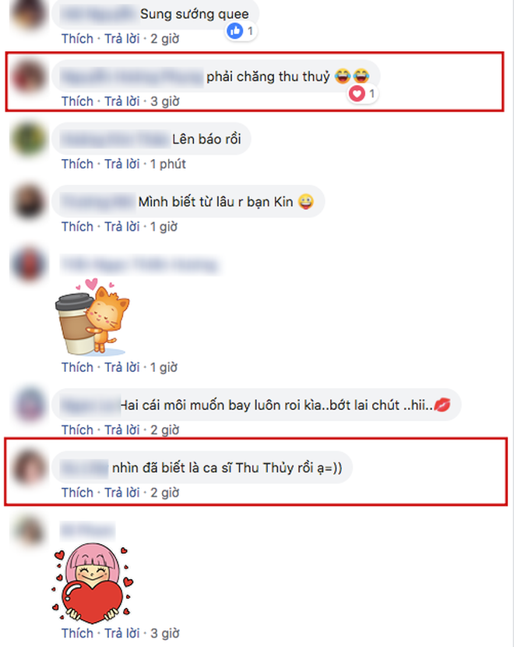Image resolution: width=514 pixels, height=647 pixels.
Task: Like the phải chăng thu thuỷ comment
Action: (78, 101)
